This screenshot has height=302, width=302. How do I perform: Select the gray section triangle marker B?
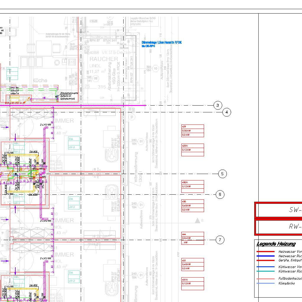197,221
